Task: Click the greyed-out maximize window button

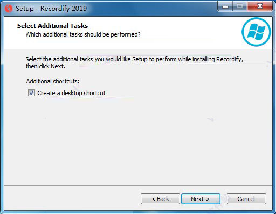Action: [x=240, y=6]
